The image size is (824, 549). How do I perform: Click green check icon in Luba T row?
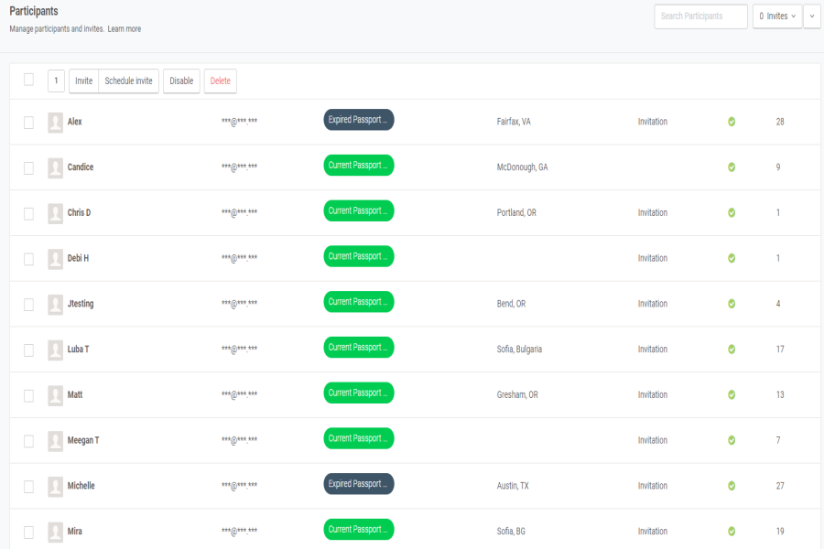click(x=732, y=350)
